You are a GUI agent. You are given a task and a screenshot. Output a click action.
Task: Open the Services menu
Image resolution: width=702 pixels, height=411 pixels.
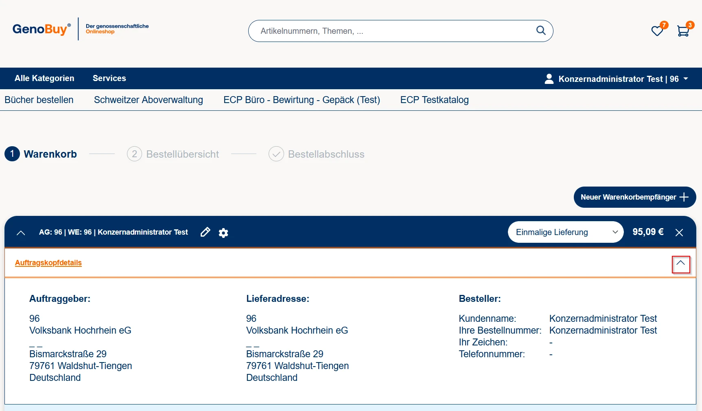(109, 78)
